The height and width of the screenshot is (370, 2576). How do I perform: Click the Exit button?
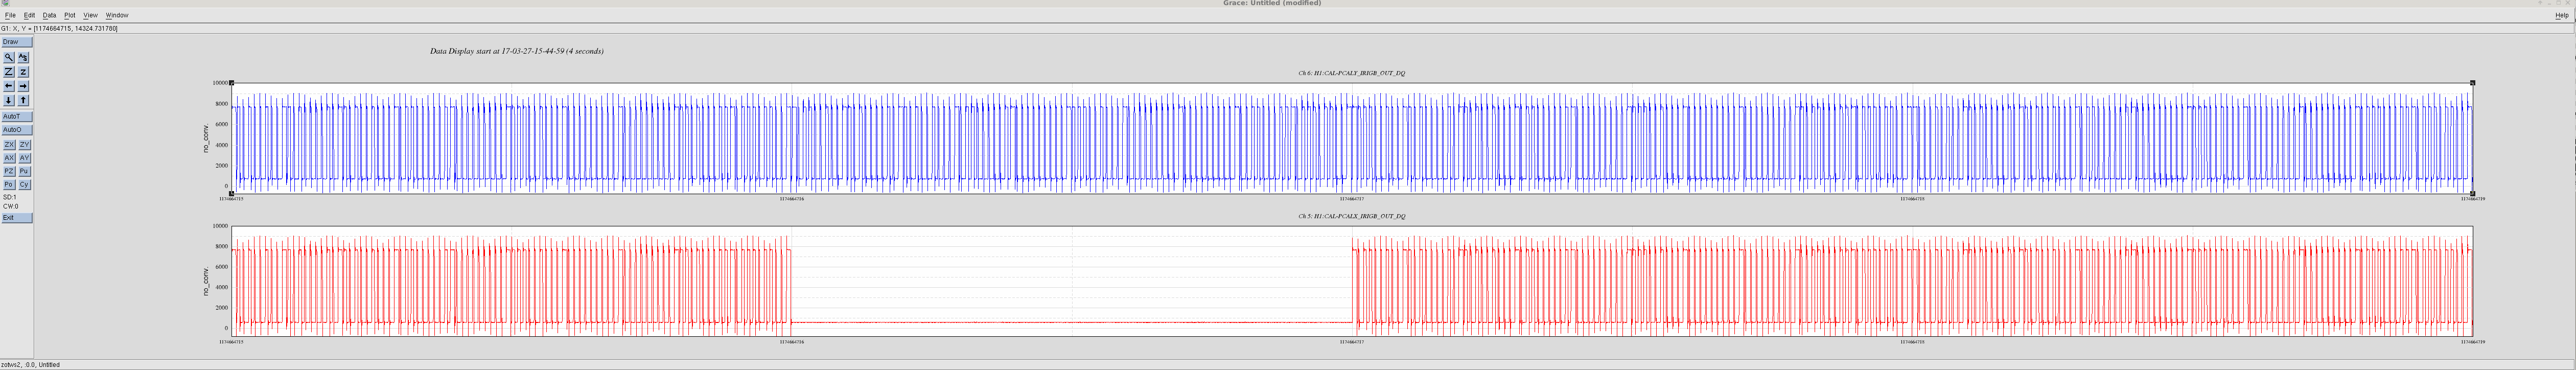17,218
